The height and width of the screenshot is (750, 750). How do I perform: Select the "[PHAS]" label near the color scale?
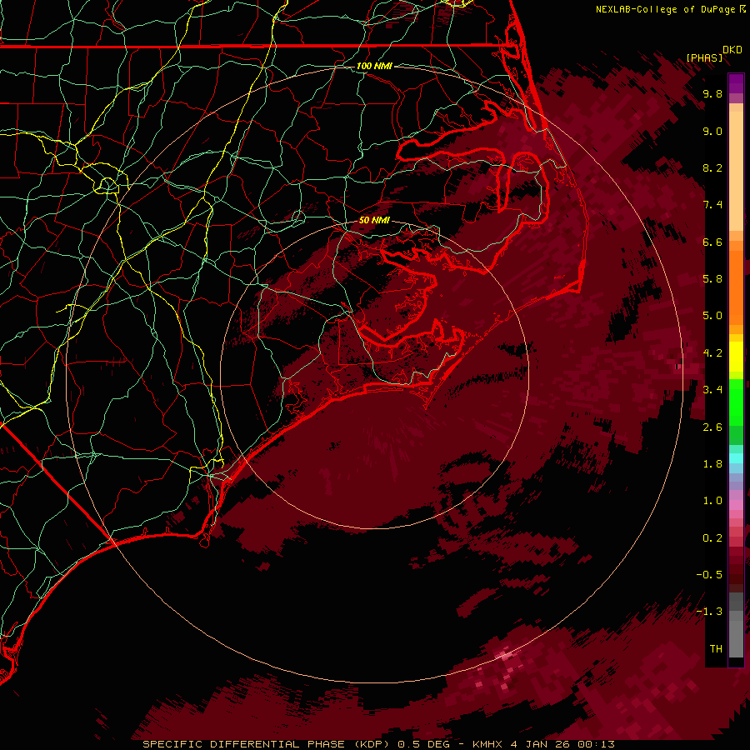pyautogui.click(x=704, y=57)
